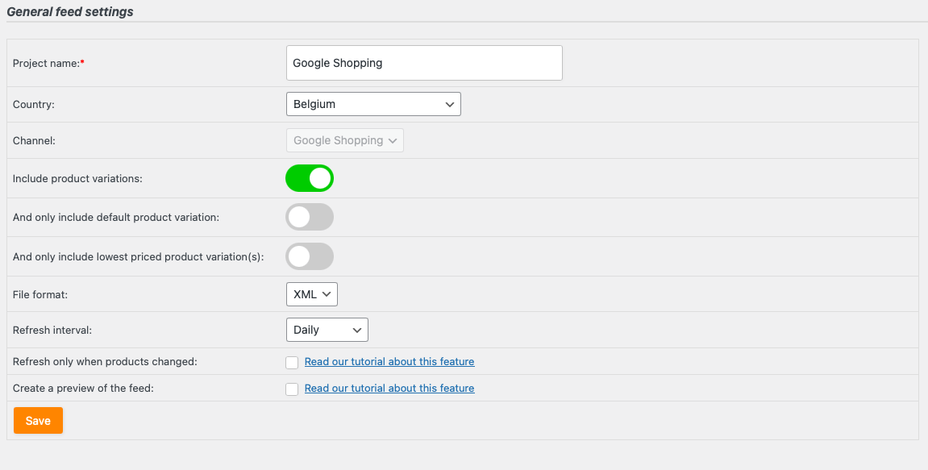Image resolution: width=928 pixels, height=470 pixels.
Task: Click the Country dropdown chevron arrow
Action: 449,104
